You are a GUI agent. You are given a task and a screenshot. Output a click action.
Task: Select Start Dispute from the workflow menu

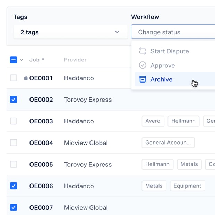pos(175,51)
